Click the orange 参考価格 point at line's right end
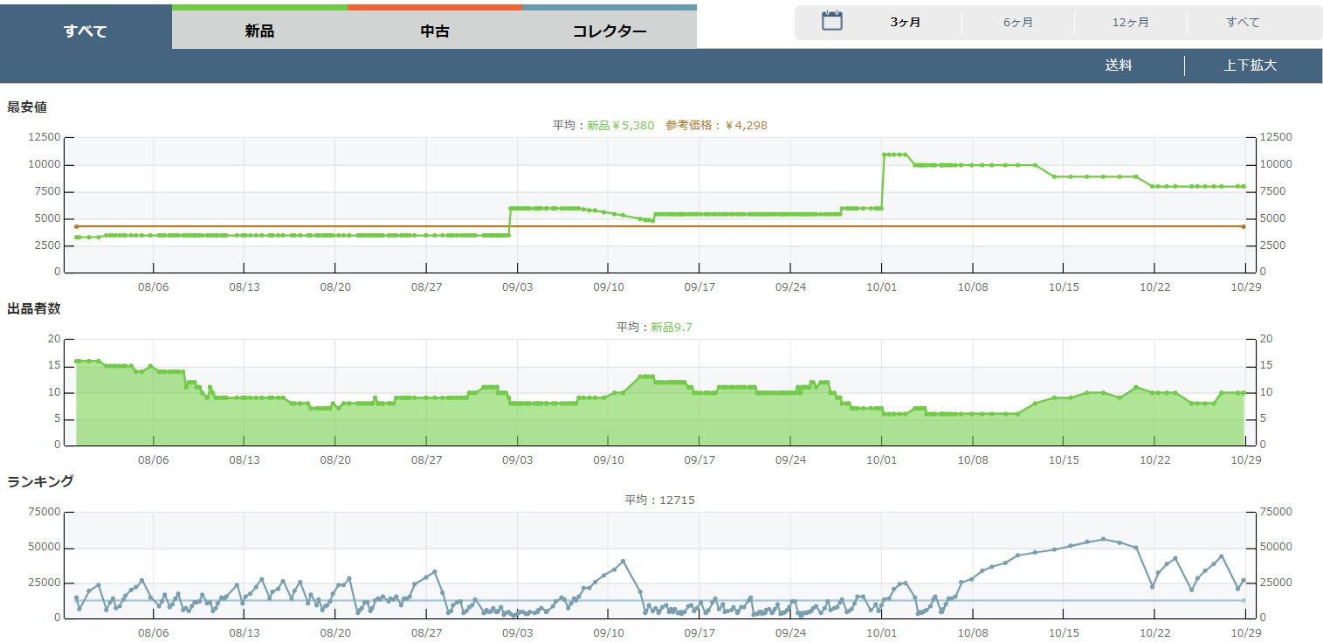The image size is (1323, 642). (1244, 226)
